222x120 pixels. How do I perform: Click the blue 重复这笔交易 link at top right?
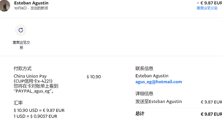[x=207, y=8]
